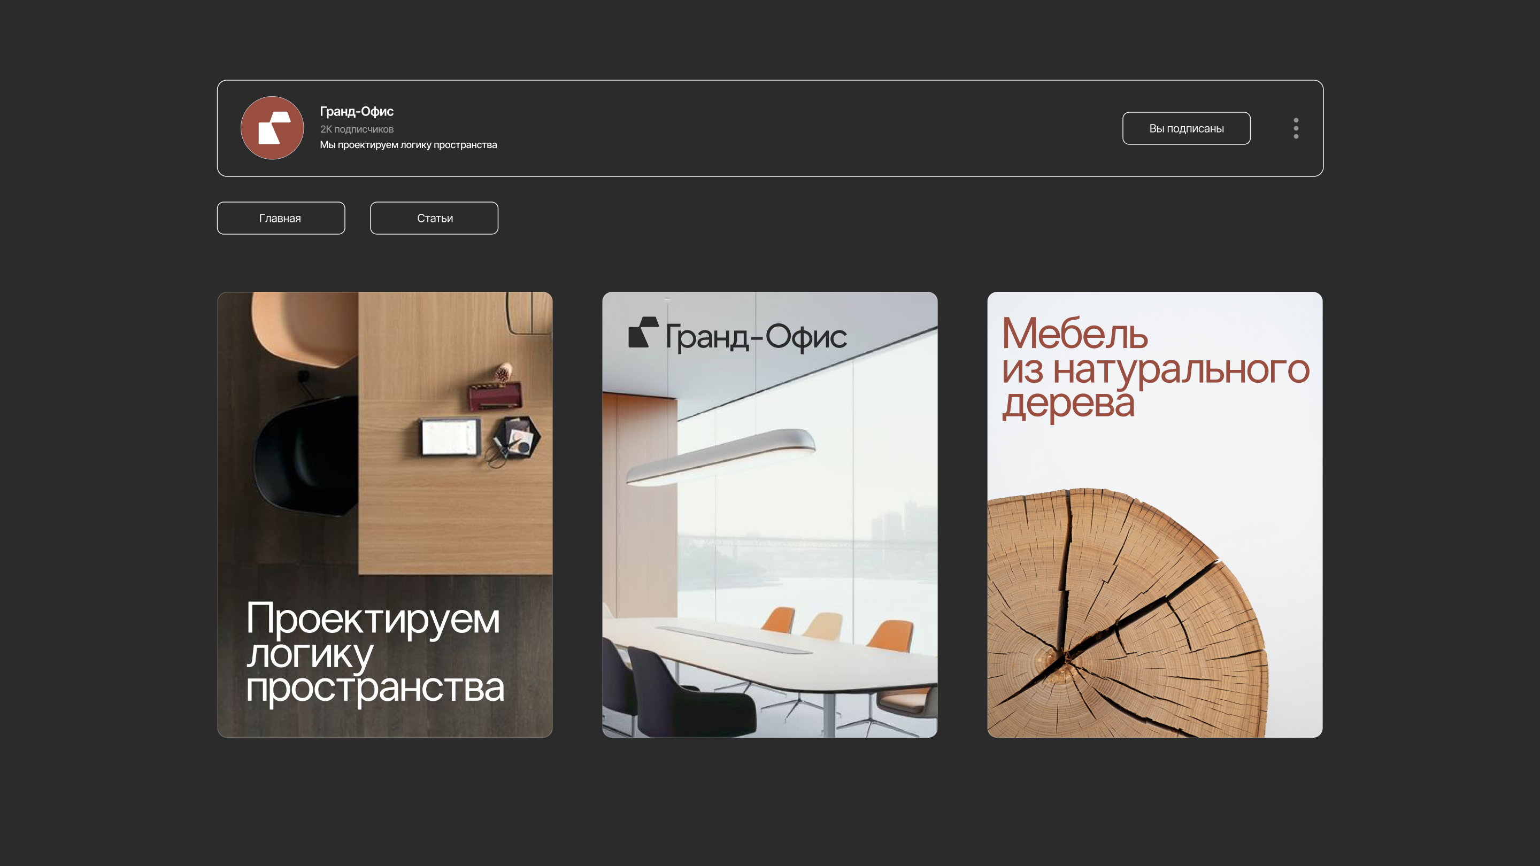Screen dimensions: 1540x866
Task: Click the Гранд-Офис wordmark on the middle card
Action: 756,336
